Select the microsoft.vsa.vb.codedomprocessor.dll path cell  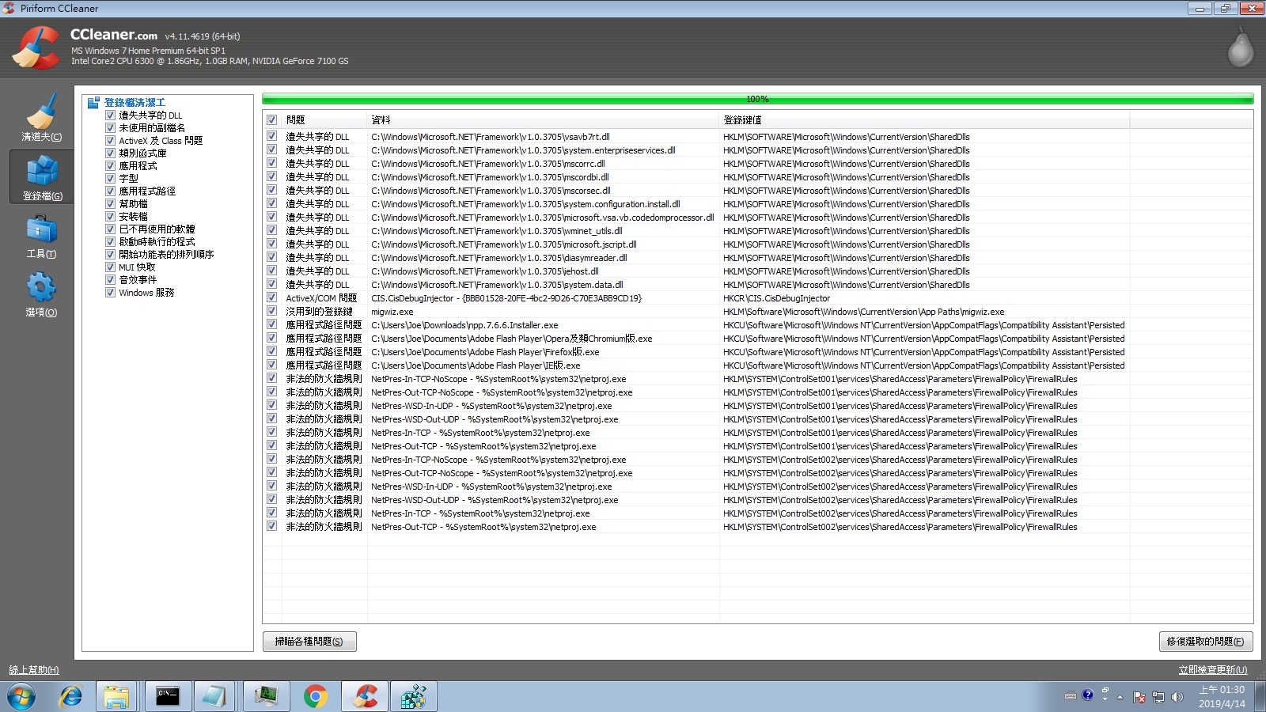tap(542, 218)
